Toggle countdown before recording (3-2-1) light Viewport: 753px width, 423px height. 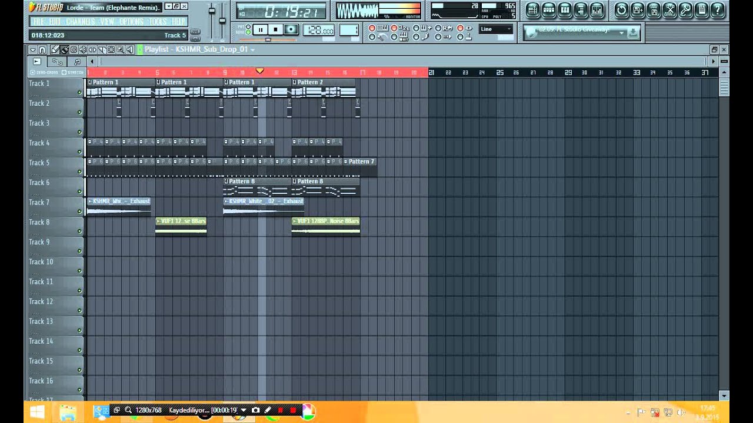pos(394,28)
